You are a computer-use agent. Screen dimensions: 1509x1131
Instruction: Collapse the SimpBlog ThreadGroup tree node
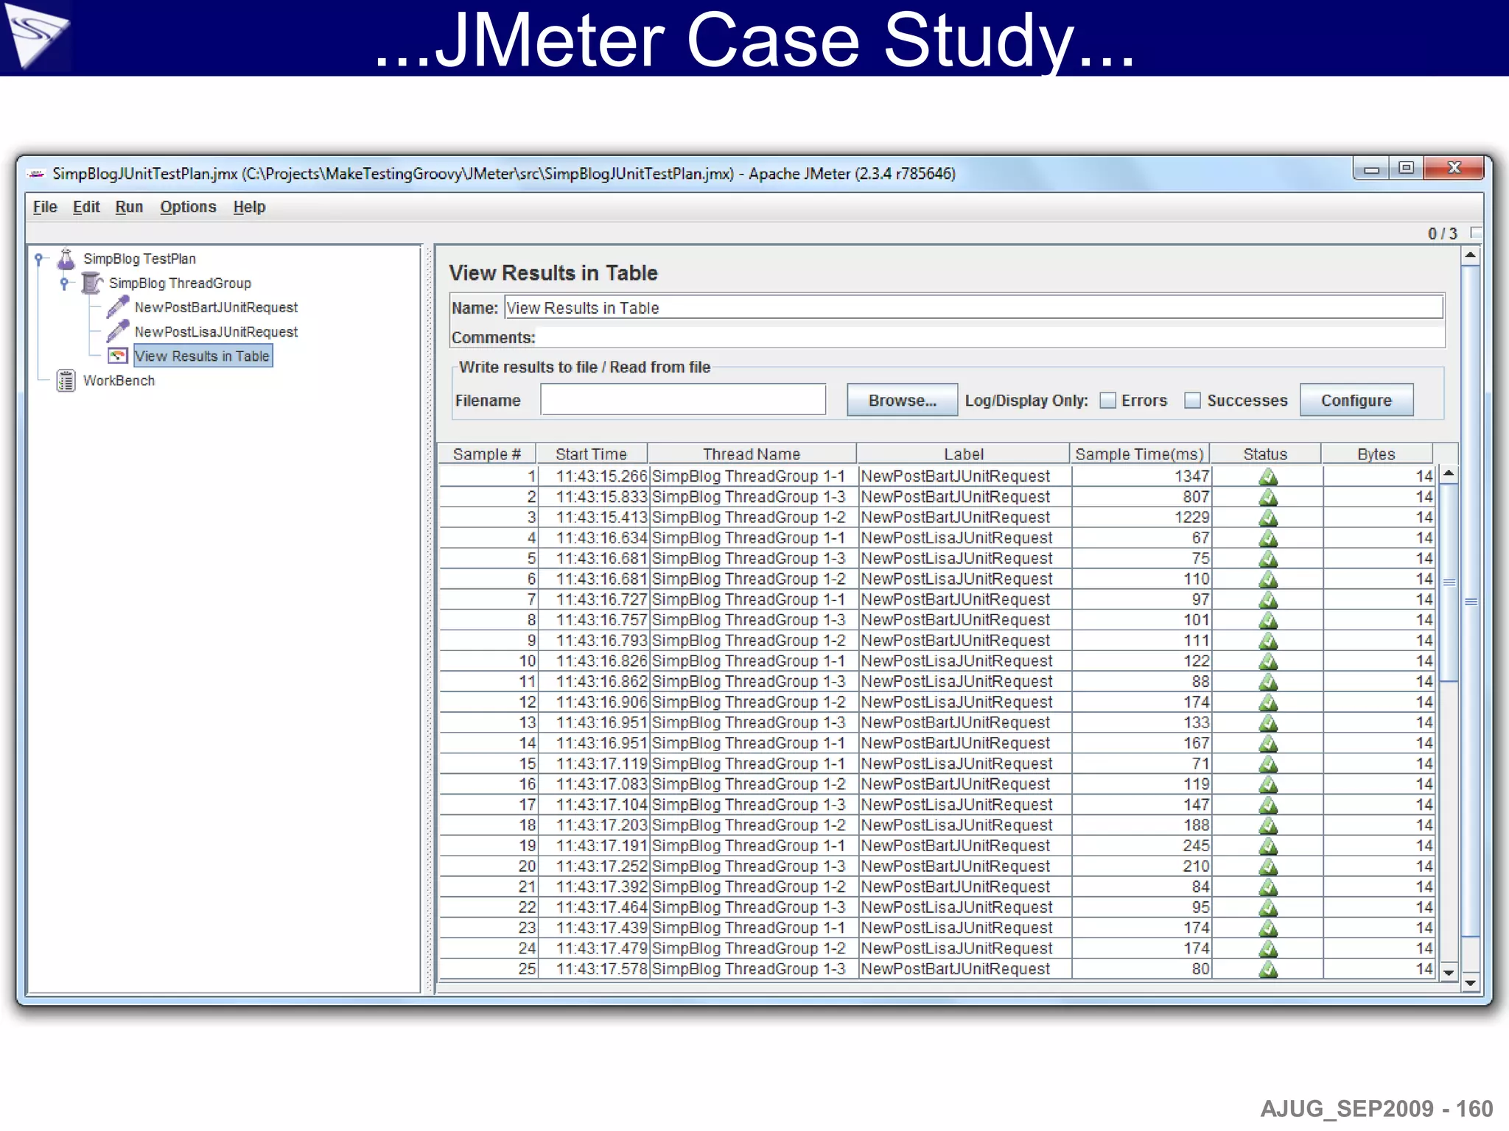pos(65,283)
